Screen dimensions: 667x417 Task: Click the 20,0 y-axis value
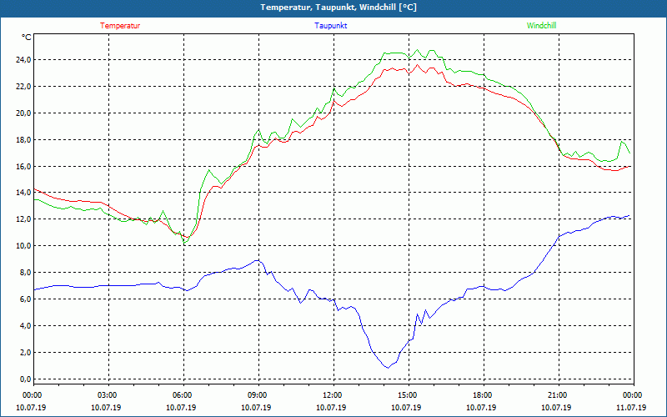pyautogui.click(x=23, y=113)
